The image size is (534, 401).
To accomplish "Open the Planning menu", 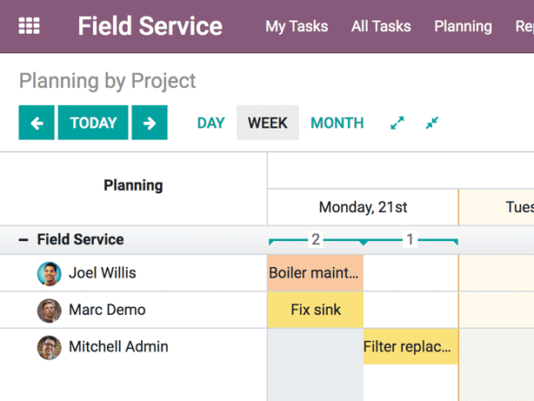I will click(x=463, y=26).
